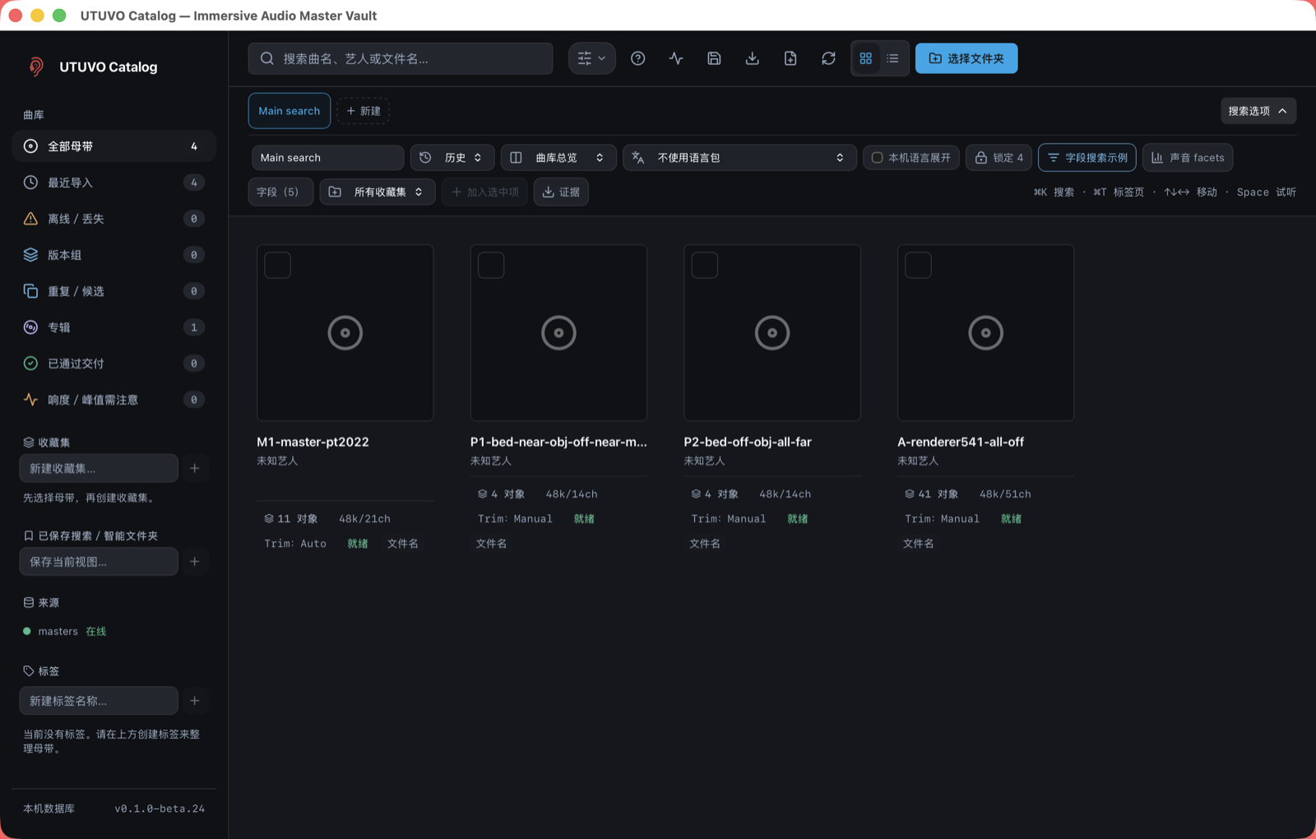Tick the checkbox on M1-master-pt2022 card
This screenshot has width=1316, height=839.
click(278, 266)
